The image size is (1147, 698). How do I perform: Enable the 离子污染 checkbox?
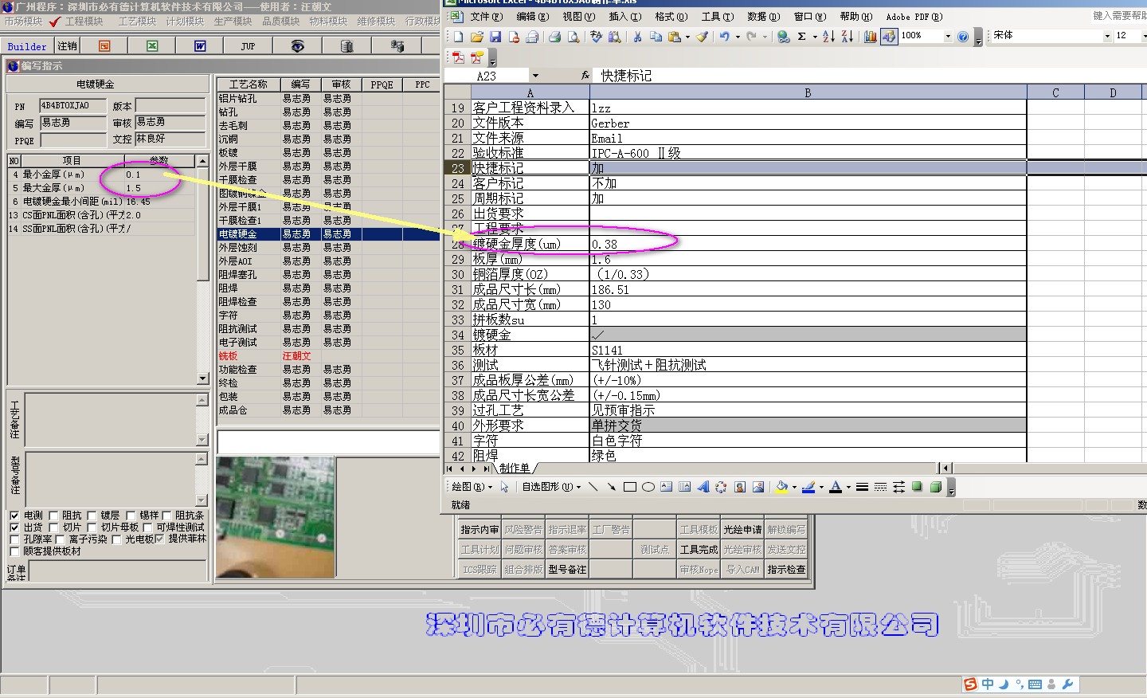60,539
